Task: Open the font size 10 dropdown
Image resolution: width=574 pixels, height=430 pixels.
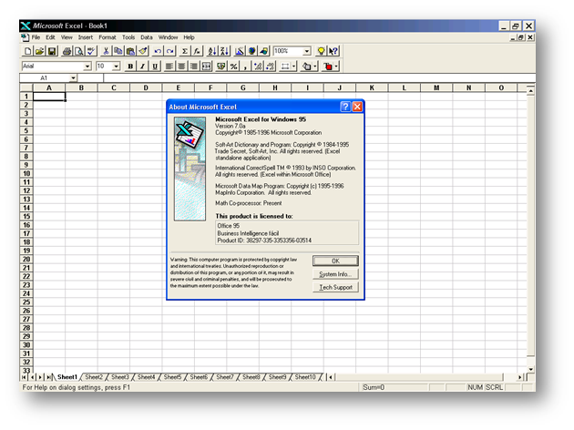Action: tap(116, 67)
